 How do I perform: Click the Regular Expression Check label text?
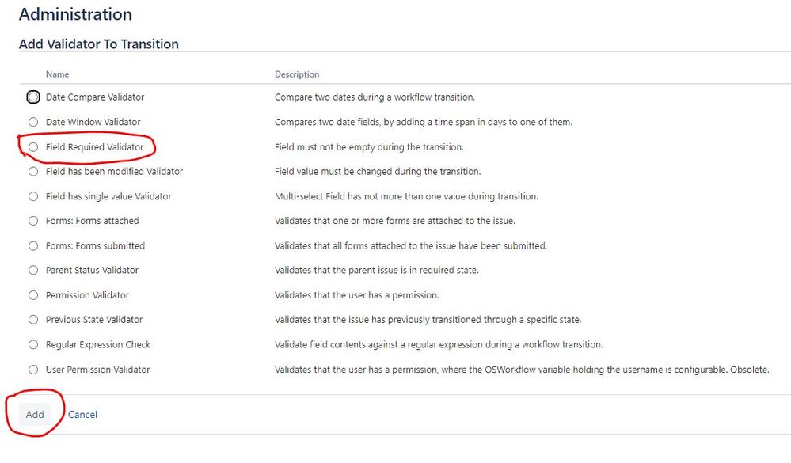(98, 345)
